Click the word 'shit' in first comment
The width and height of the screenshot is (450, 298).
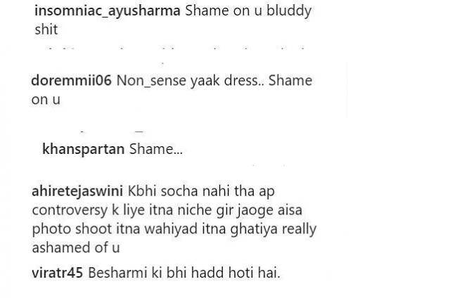(46, 30)
